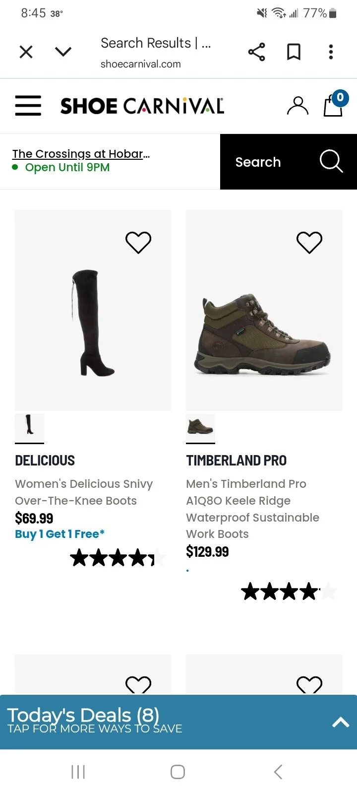This screenshot has height=794, width=357.
Task: Open The Crossings at Hobart store selector
Action: coord(81,154)
